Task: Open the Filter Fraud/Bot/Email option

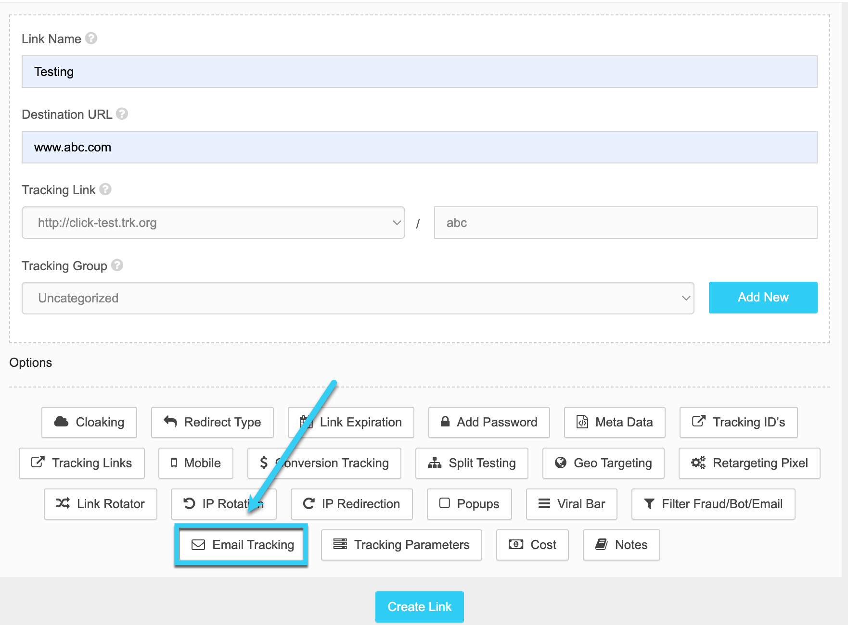Action: click(713, 504)
